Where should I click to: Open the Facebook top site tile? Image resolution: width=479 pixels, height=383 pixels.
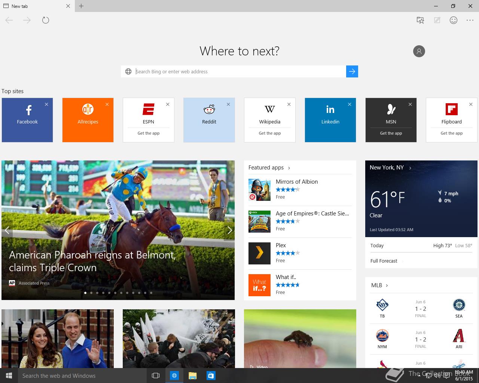tap(27, 120)
